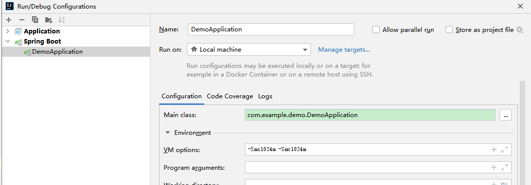Move configuration into new folder

point(48,20)
